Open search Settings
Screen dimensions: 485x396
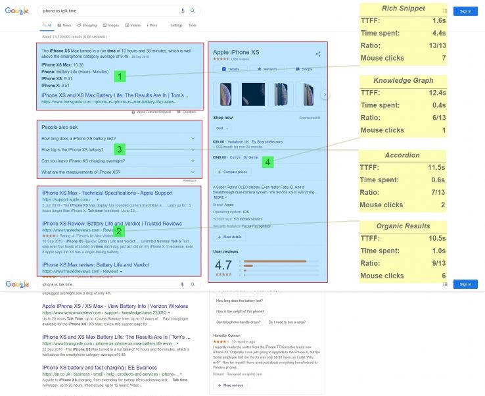pyautogui.click(x=176, y=26)
